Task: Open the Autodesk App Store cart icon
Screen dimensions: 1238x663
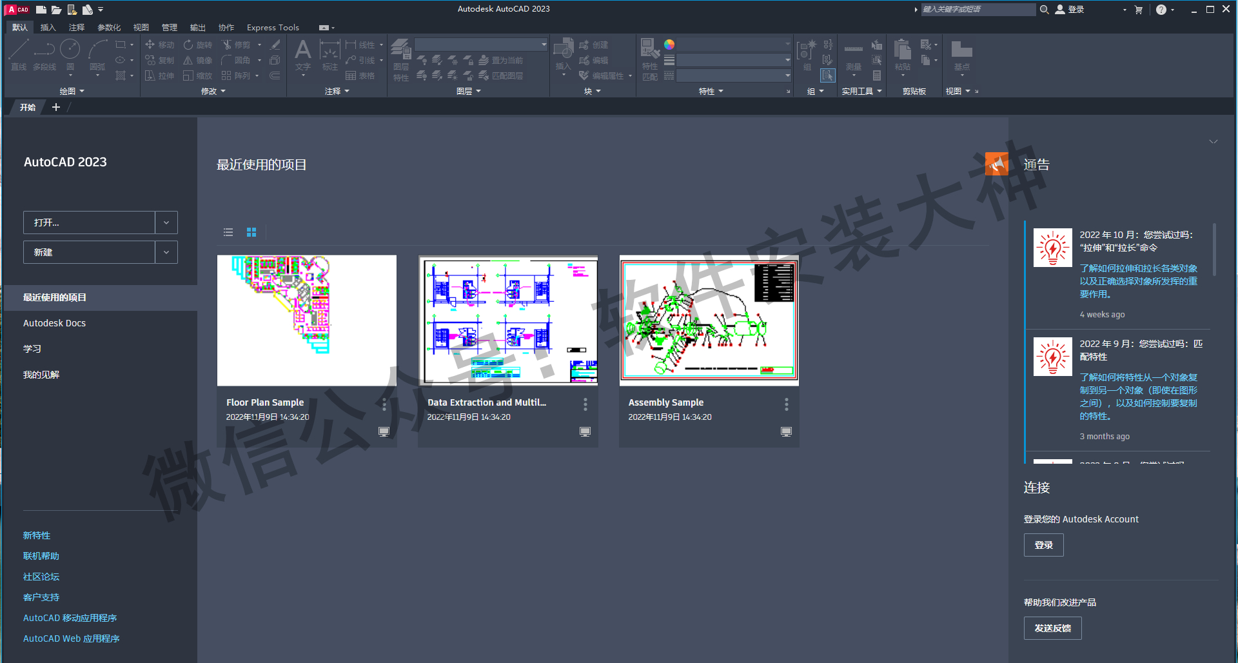Action: tap(1139, 10)
